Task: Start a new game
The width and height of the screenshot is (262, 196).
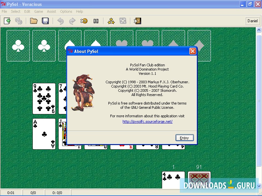Action: [7, 21]
